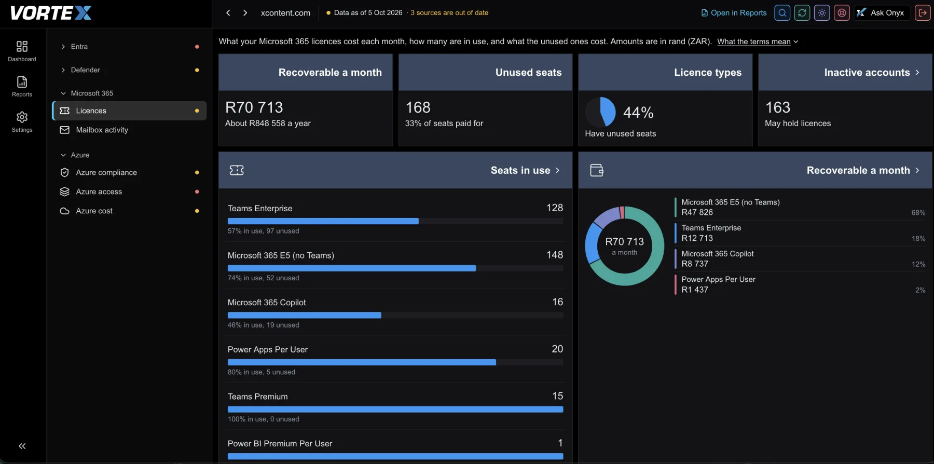Go back with the left arrow

tap(228, 13)
